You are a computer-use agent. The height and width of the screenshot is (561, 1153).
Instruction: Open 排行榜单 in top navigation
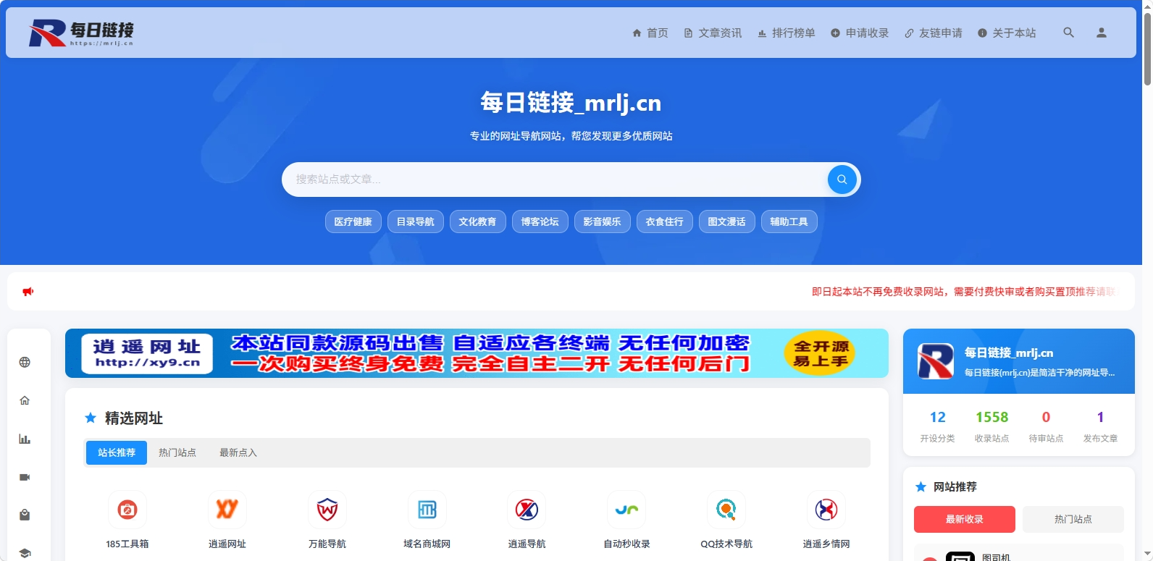[787, 33]
